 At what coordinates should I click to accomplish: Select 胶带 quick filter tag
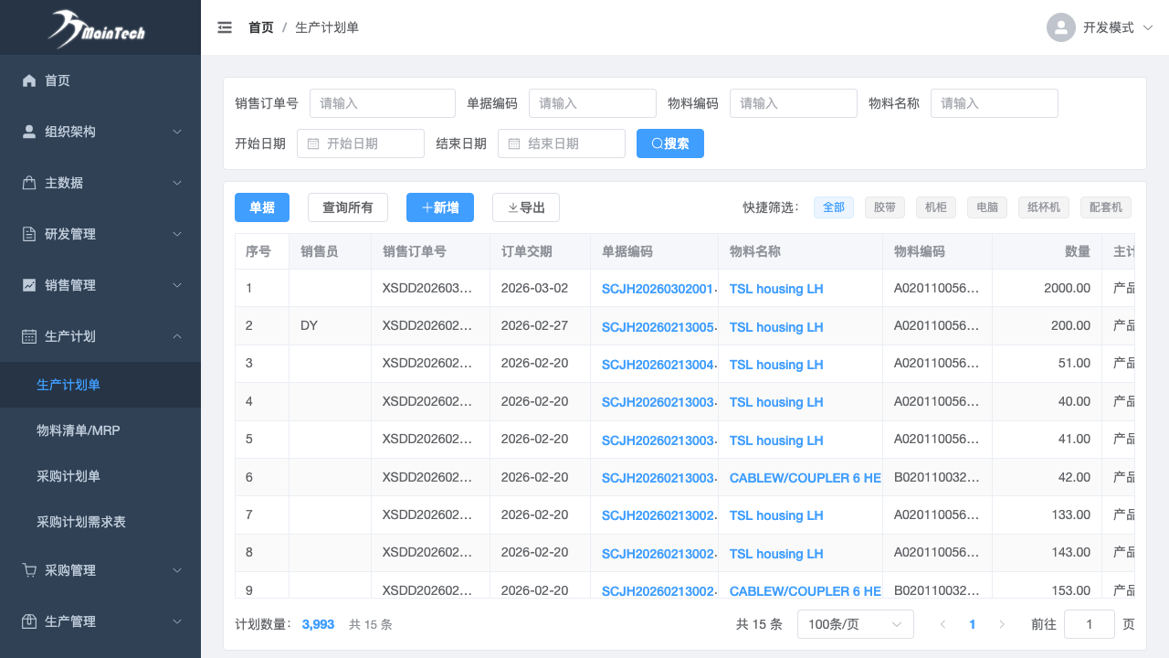(x=884, y=207)
